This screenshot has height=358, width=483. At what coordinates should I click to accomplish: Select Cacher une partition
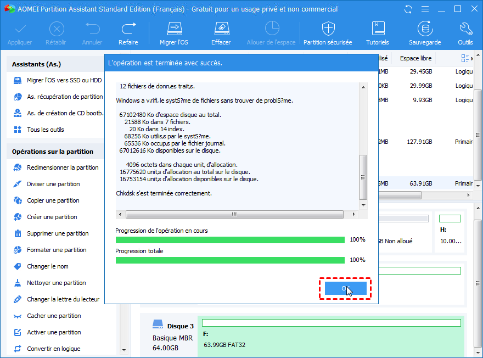47,316
